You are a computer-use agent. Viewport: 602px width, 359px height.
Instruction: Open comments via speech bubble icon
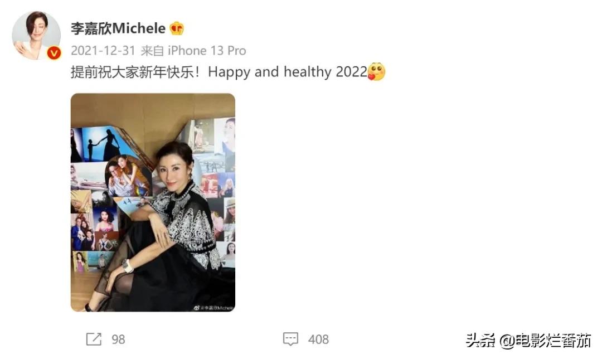click(290, 339)
